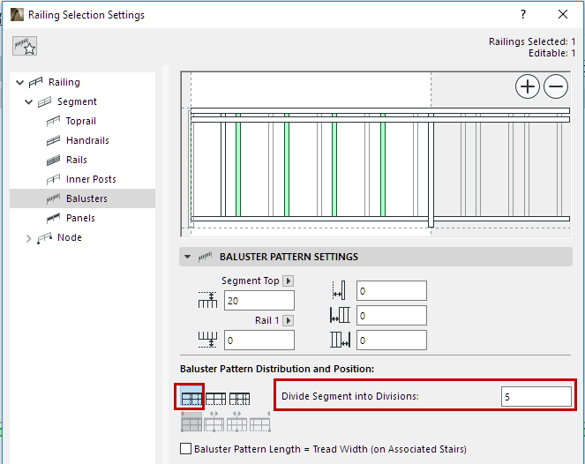Open the Inner Posts settings page

pyautogui.click(x=91, y=179)
